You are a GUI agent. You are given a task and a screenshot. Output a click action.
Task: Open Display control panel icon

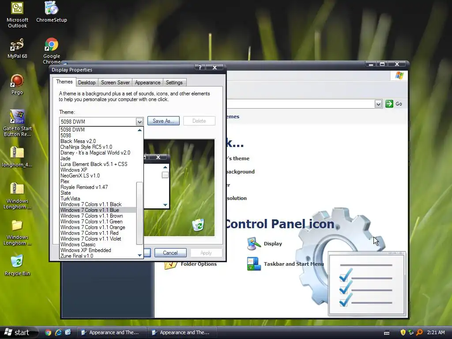[x=265, y=244]
